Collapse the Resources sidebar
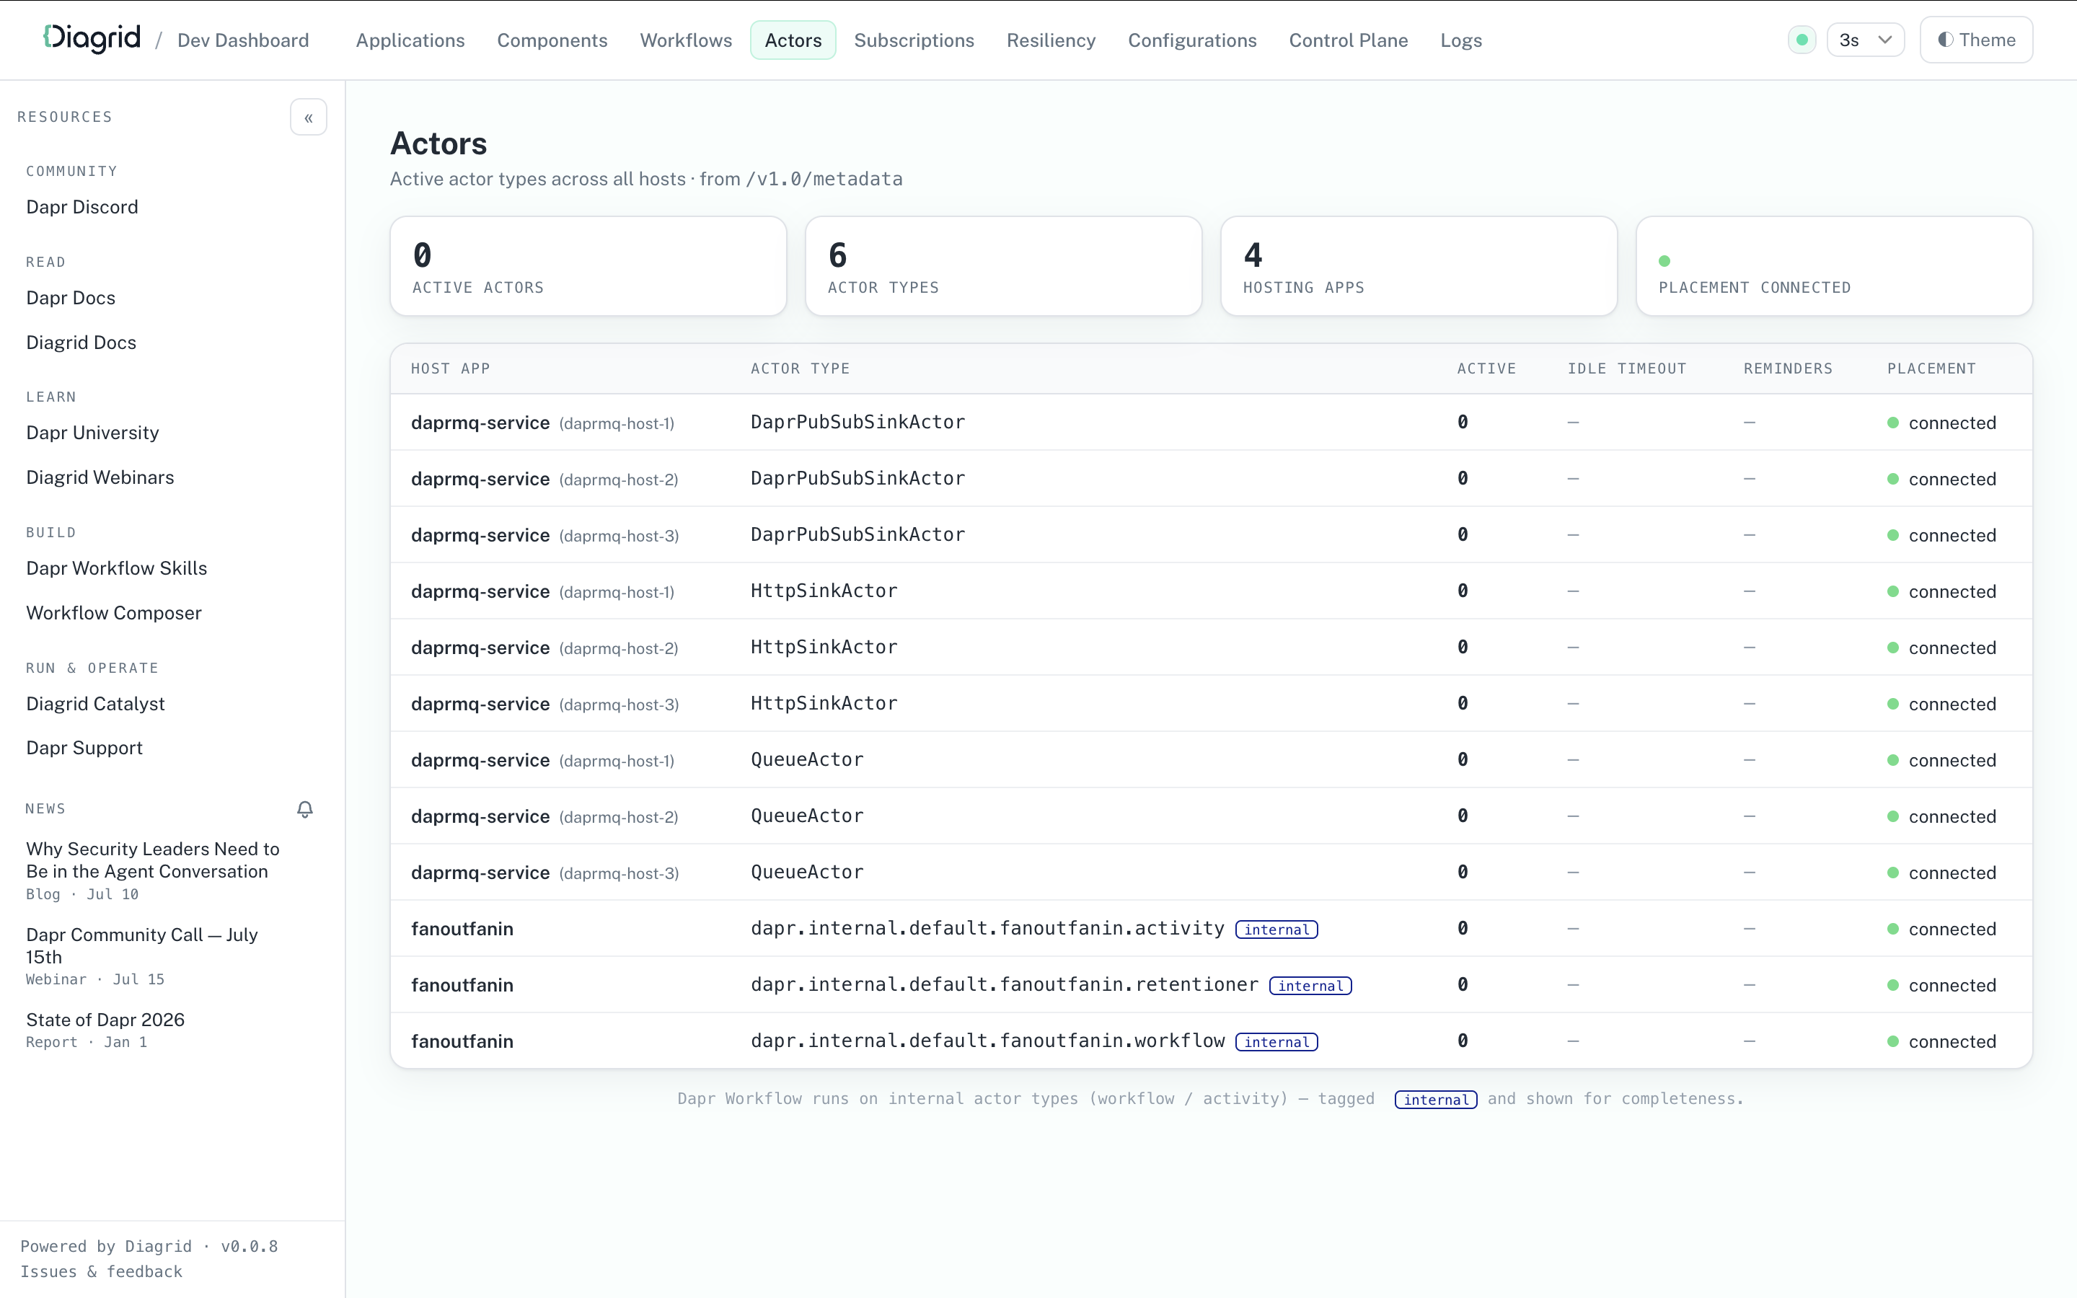The height and width of the screenshot is (1298, 2077). (308, 118)
